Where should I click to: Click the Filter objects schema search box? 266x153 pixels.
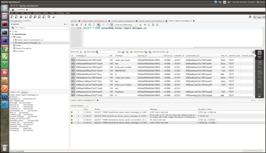[39, 28]
